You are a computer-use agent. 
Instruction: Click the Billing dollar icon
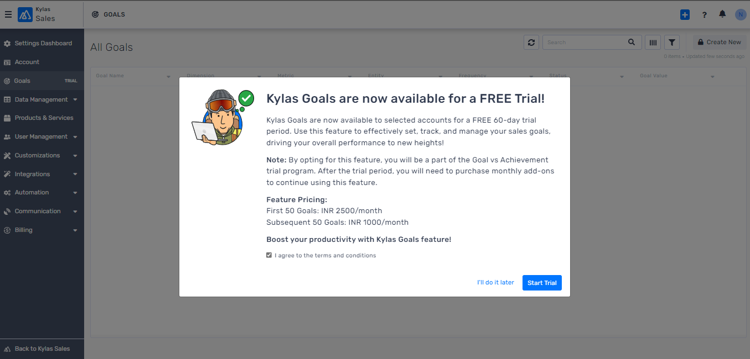pos(7,230)
